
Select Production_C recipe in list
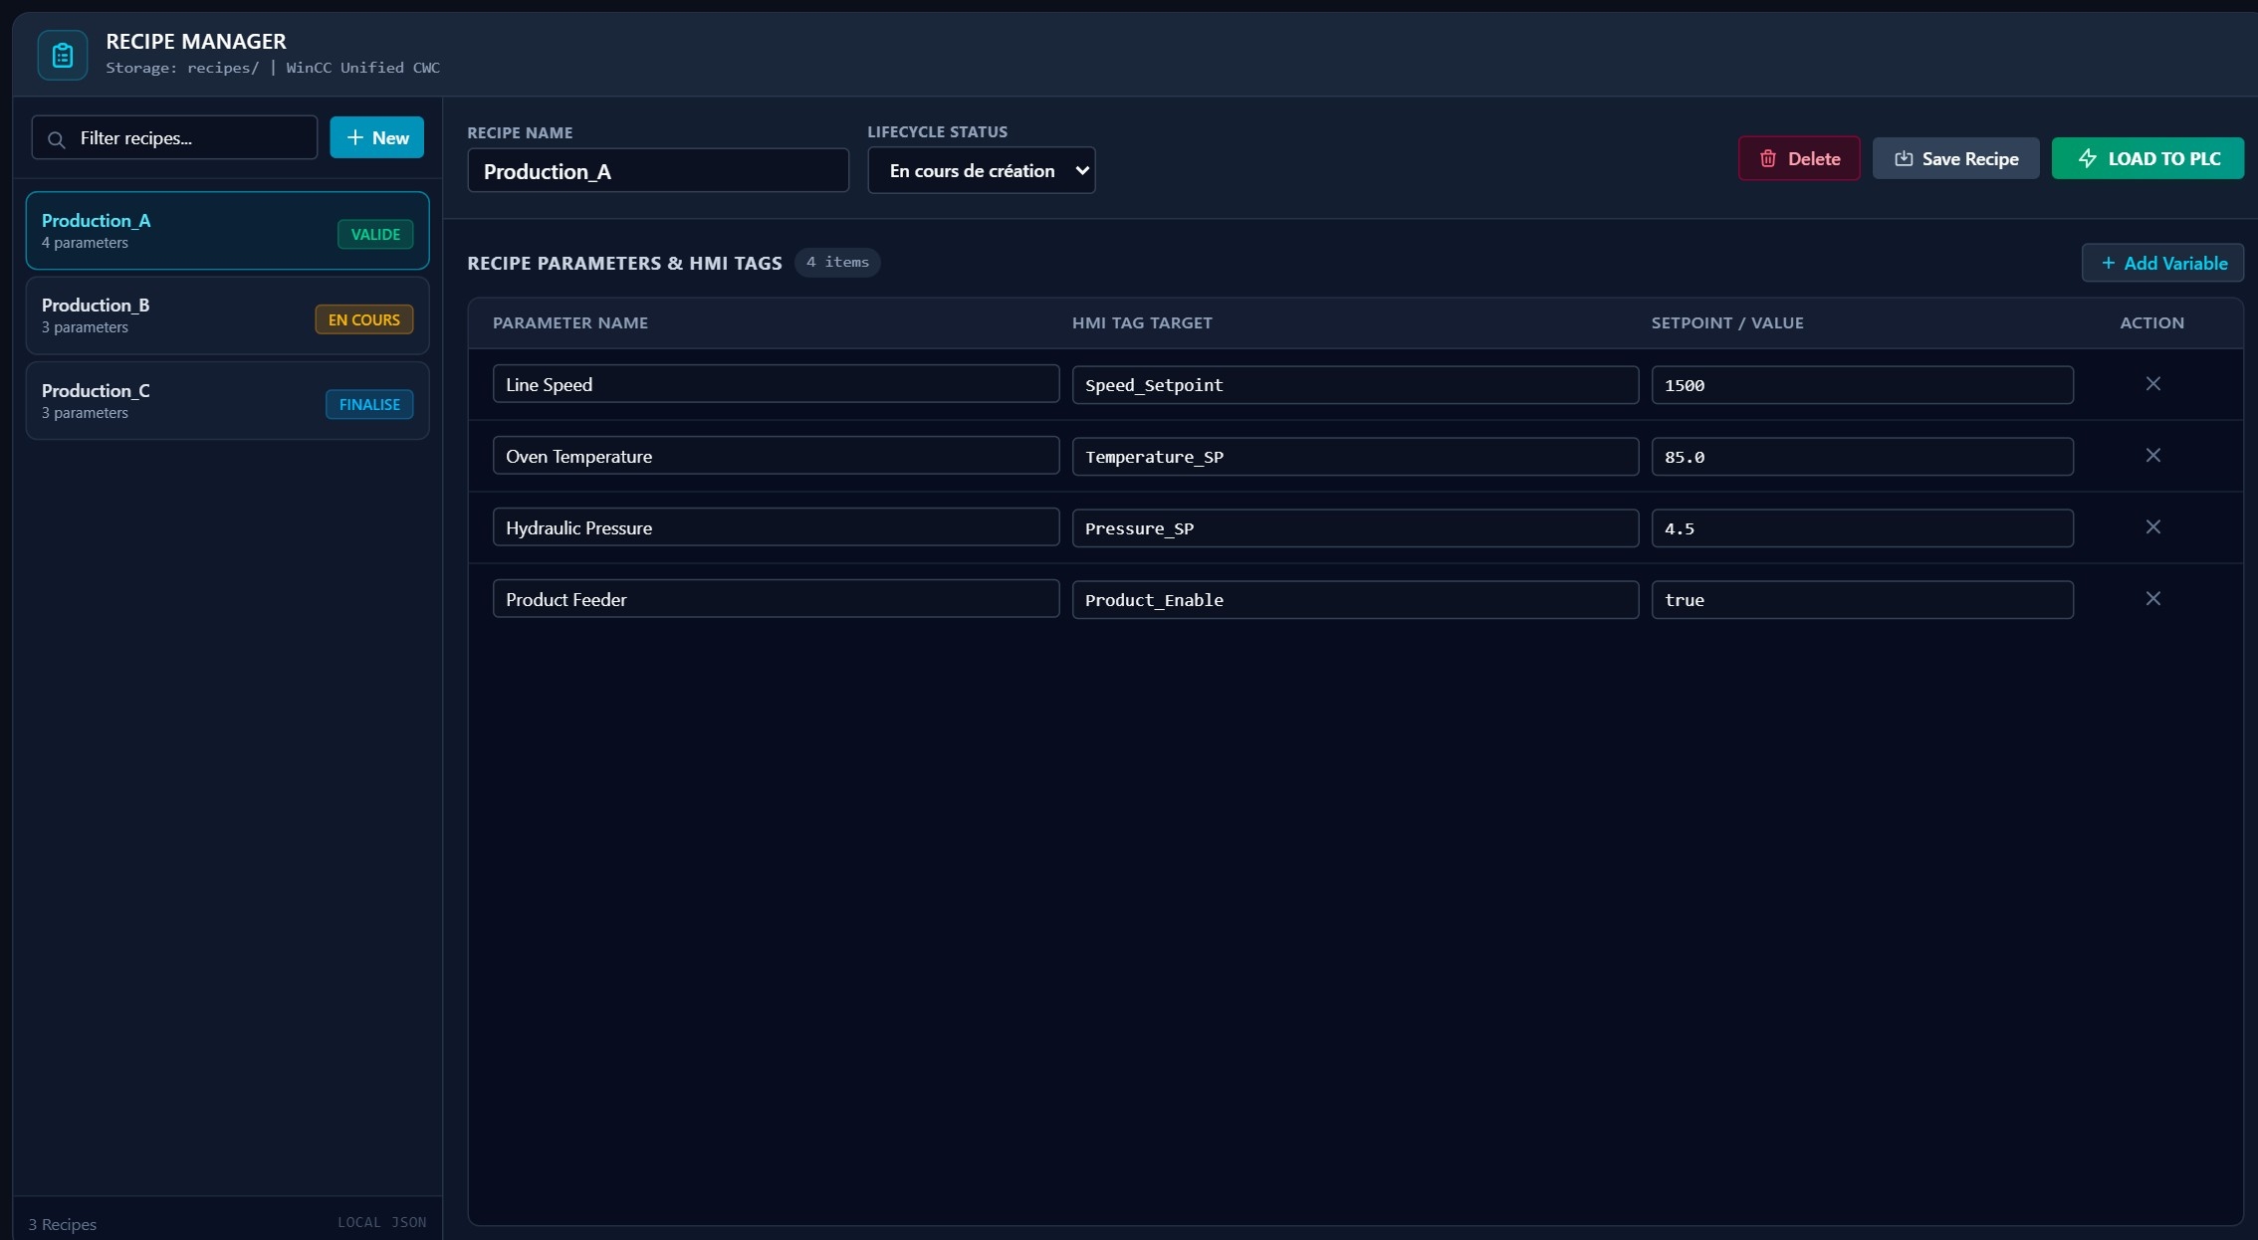(227, 401)
